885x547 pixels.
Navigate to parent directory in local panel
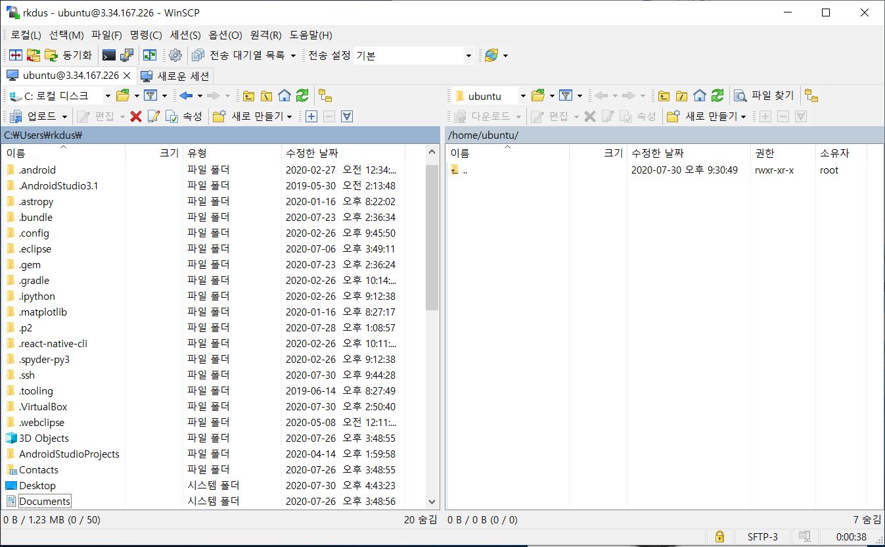pos(248,95)
